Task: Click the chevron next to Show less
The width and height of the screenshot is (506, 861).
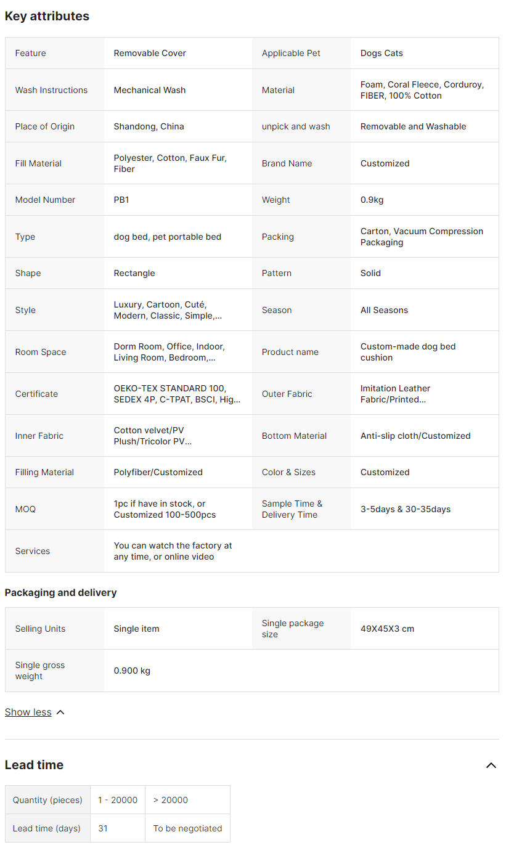Action: [60, 712]
